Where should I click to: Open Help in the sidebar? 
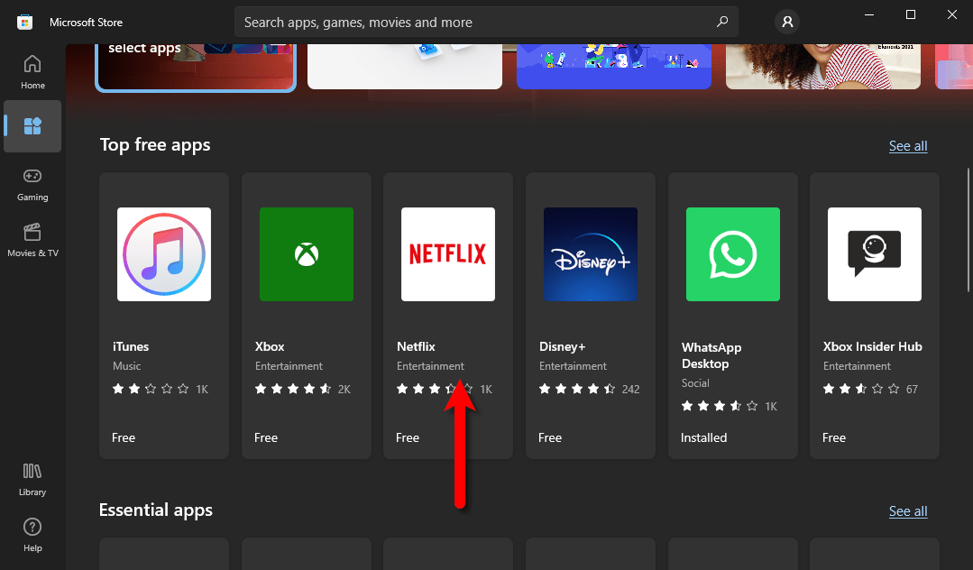point(32,535)
